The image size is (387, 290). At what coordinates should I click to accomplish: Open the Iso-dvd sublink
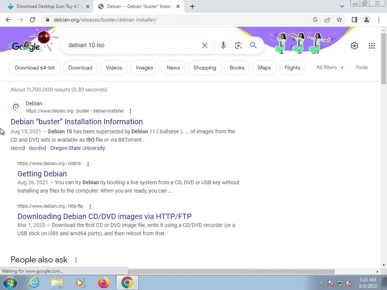click(37, 148)
